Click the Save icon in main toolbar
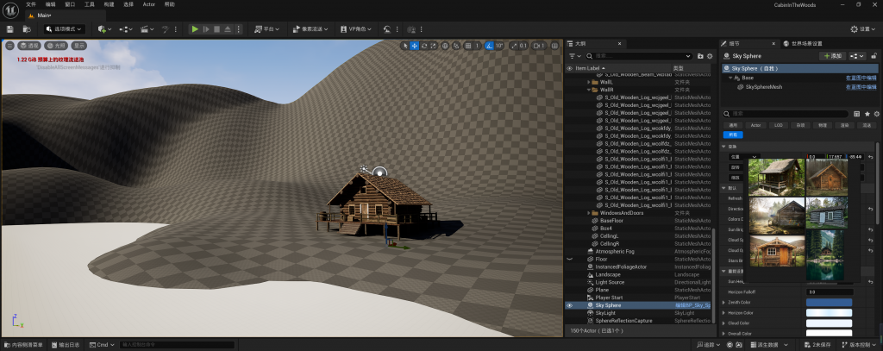 point(10,28)
